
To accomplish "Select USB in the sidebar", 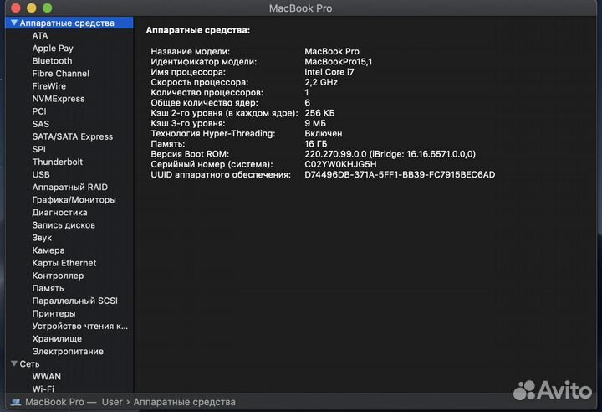I will click(x=41, y=175).
